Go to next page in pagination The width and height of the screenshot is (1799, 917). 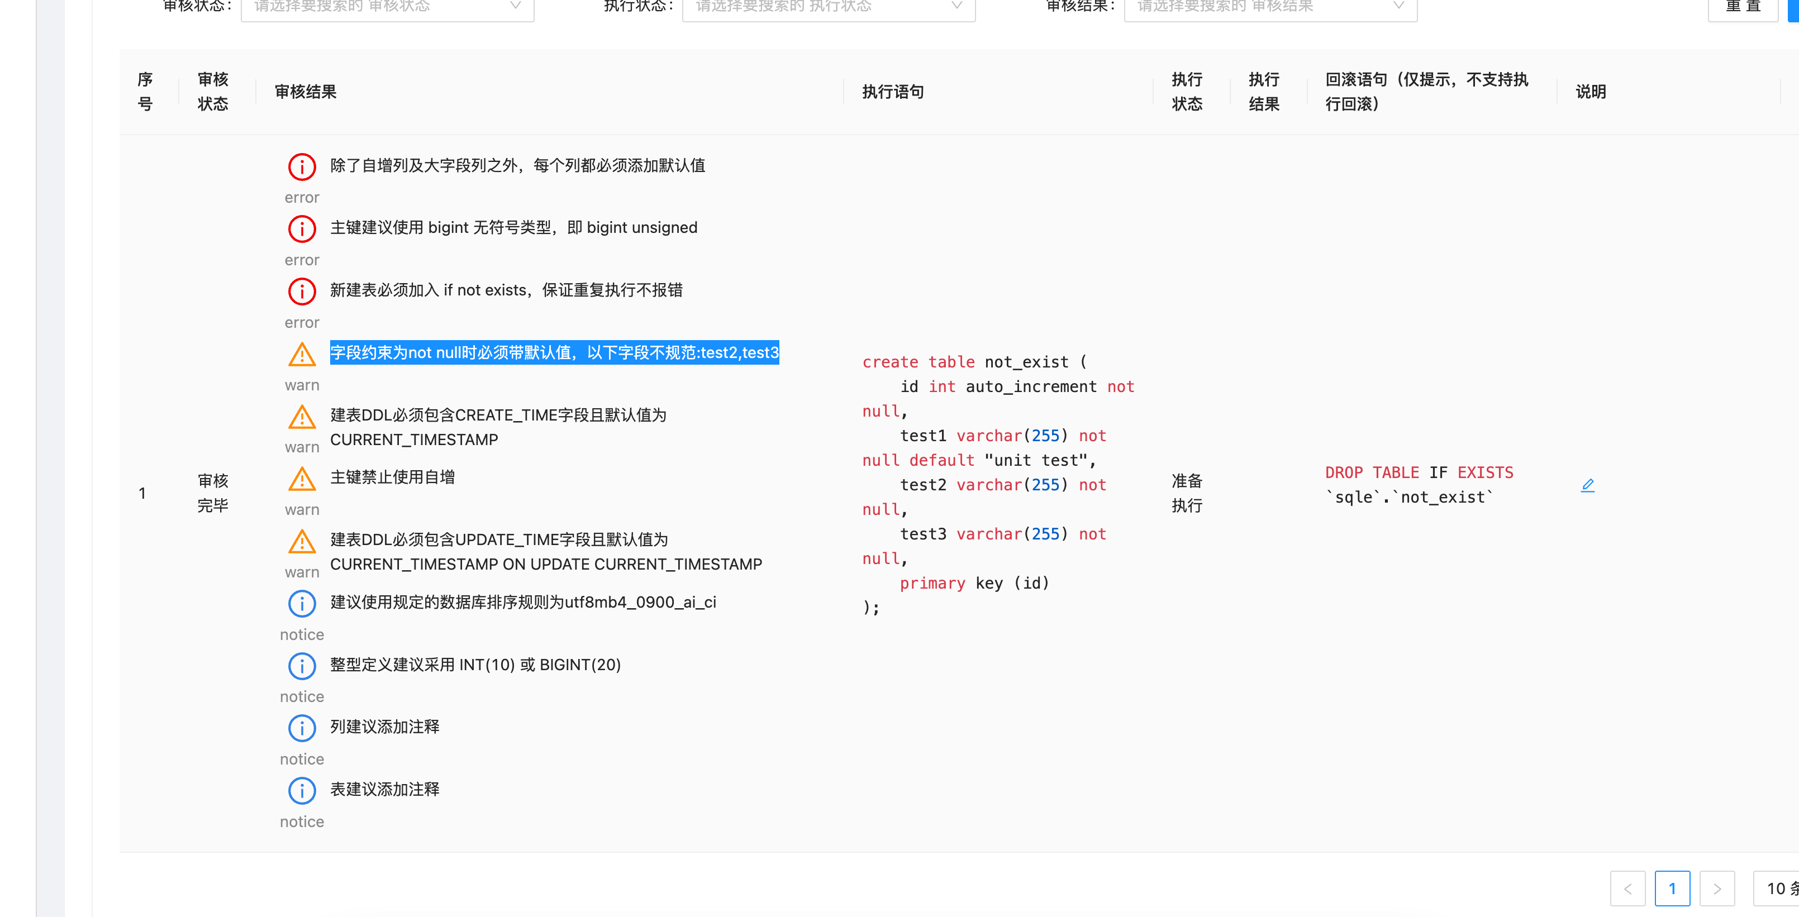pos(1717,889)
